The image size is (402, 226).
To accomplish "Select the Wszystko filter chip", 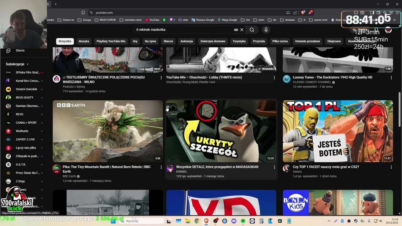I will click(x=65, y=41).
